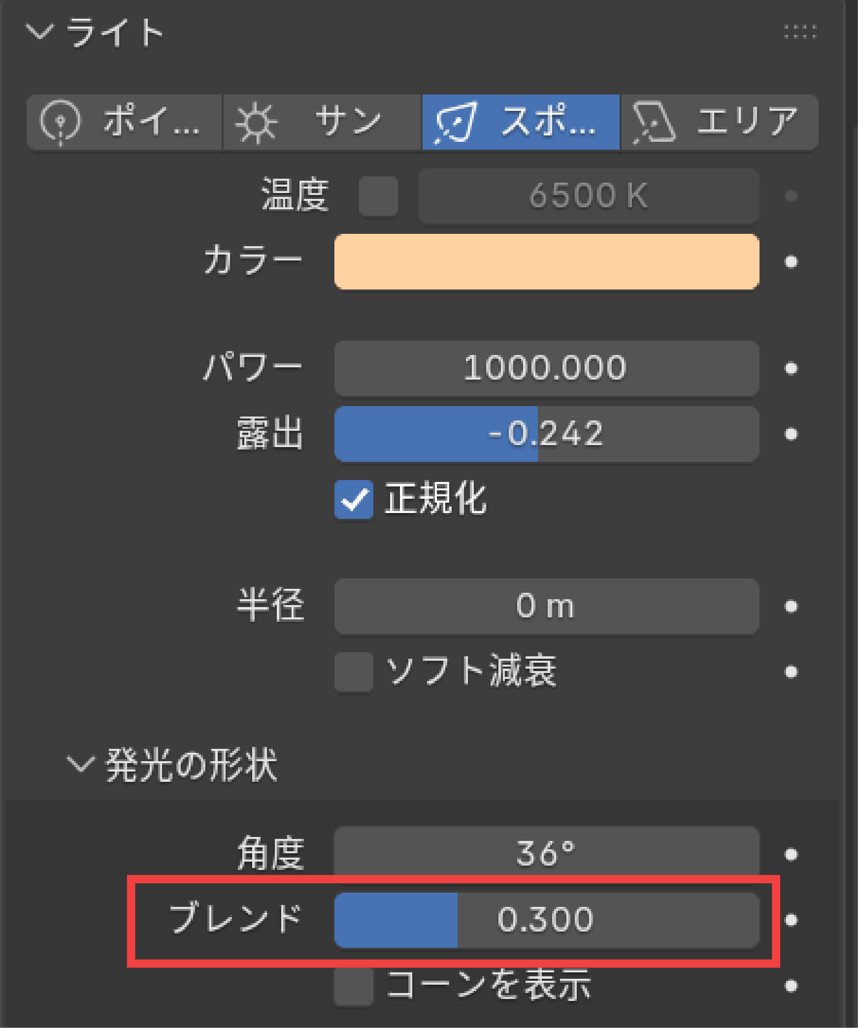Click animate dot next to パワー
Image resolution: width=858 pixels, height=1028 pixels.
tap(791, 368)
